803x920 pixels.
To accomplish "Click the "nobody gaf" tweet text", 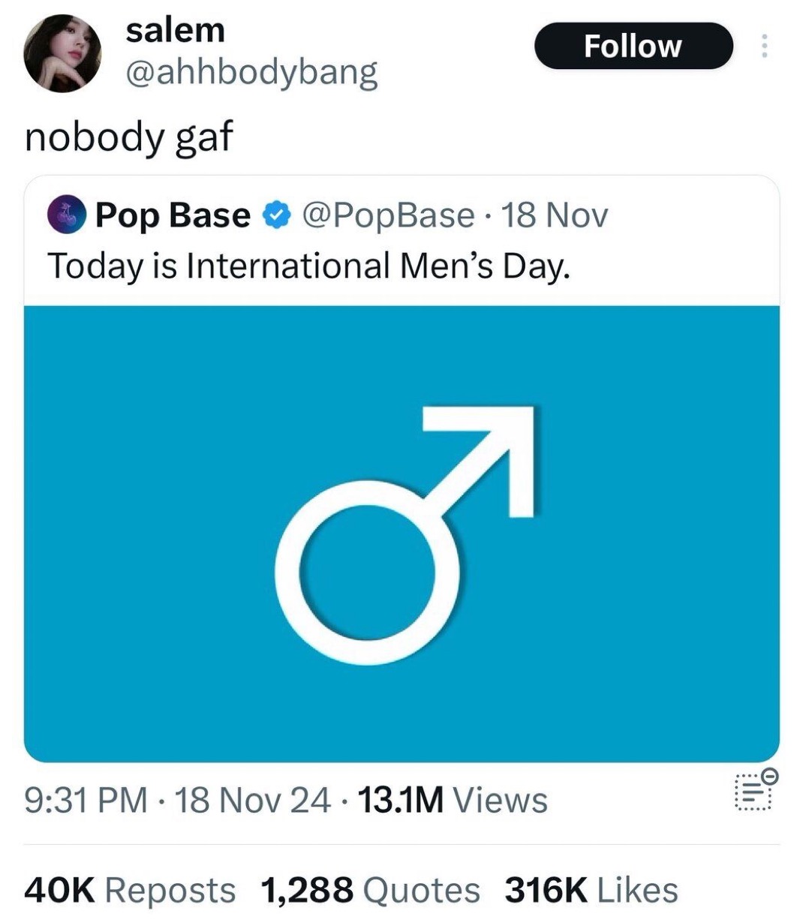I will tap(128, 137).
